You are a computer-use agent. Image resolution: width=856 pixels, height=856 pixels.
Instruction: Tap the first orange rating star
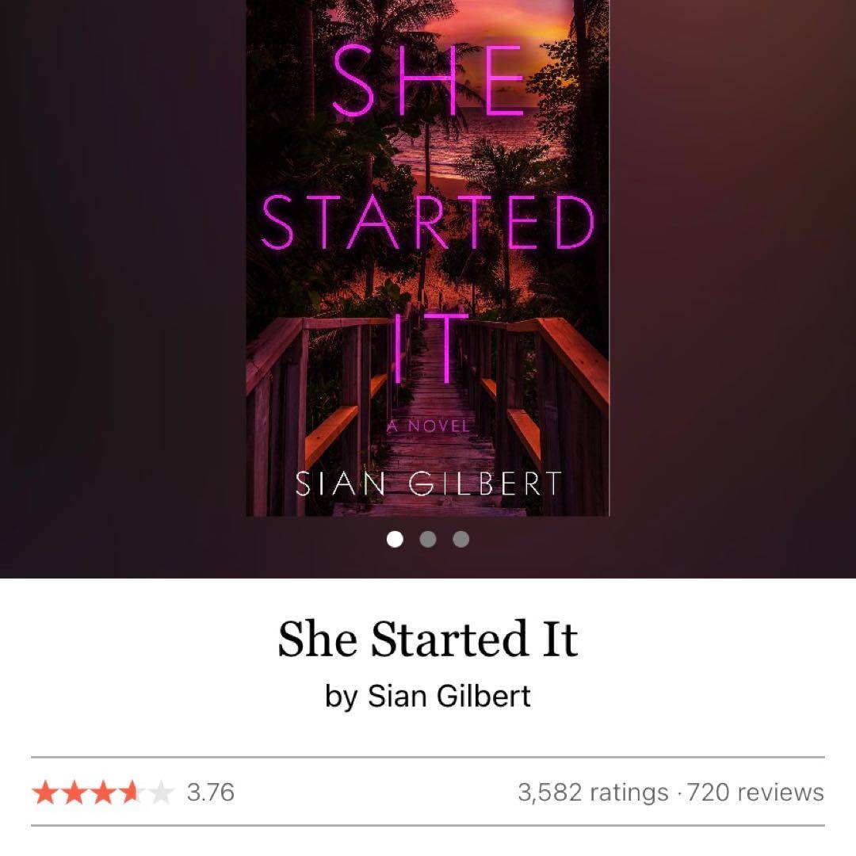pos(45,792)
